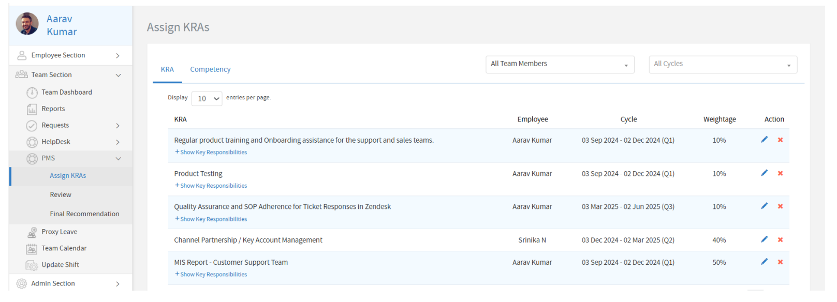837x302 pixels.
Task: Click the HelpDesk lifebuoy icon
Action: [32, 142]
